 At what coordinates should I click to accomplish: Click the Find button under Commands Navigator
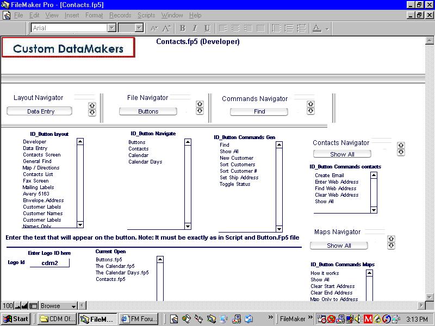(259, 111)
